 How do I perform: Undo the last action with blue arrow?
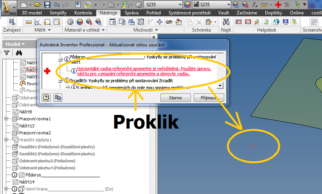(57, 5)
